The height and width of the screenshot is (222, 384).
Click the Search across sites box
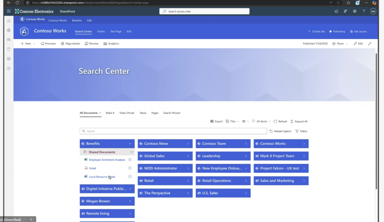click(x=204, y=11)
